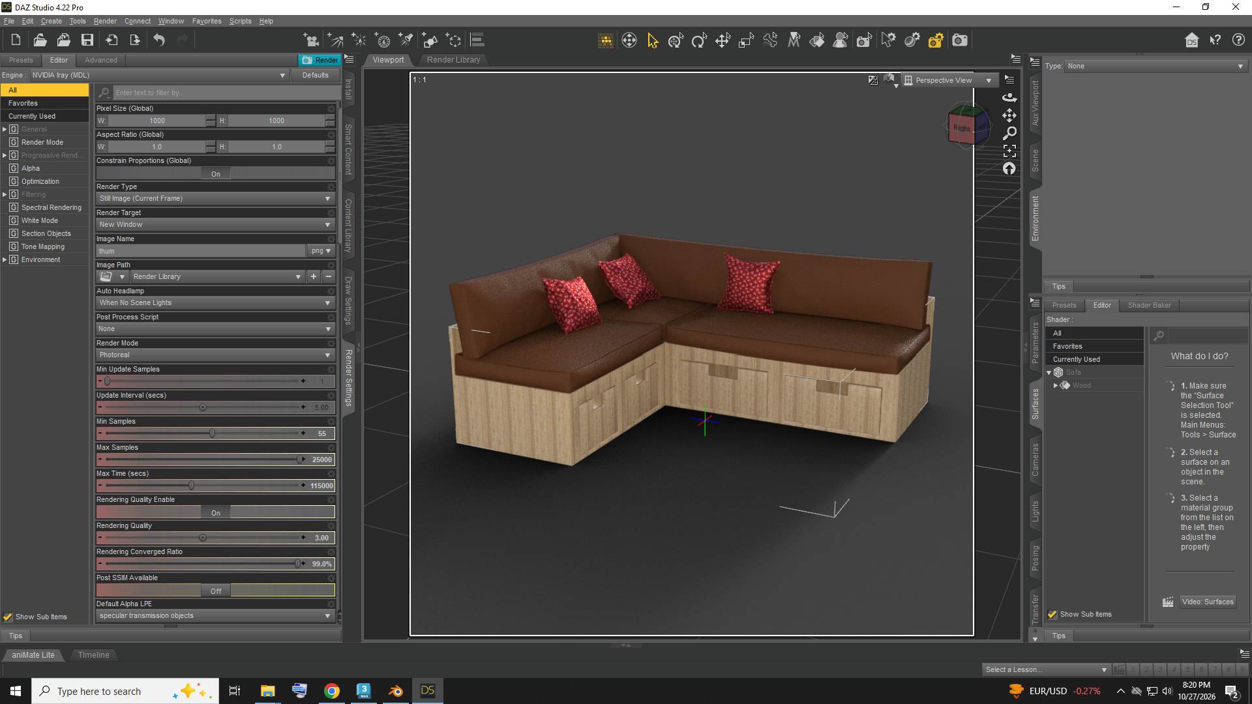Open the Render Type dropdown
This screenshot has height=704, width=1252.
(x=215, y=199)
